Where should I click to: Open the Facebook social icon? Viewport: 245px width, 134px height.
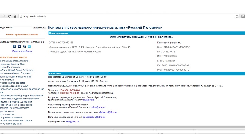(19, 46)
